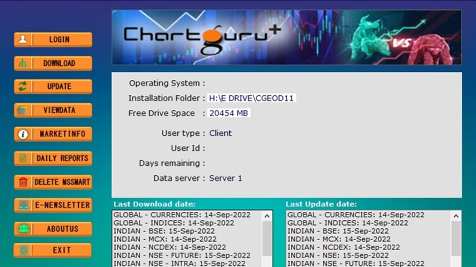This screenshot has width=476, height=267.
Task: Click the User type value Client
Action: tap(220, 133)
